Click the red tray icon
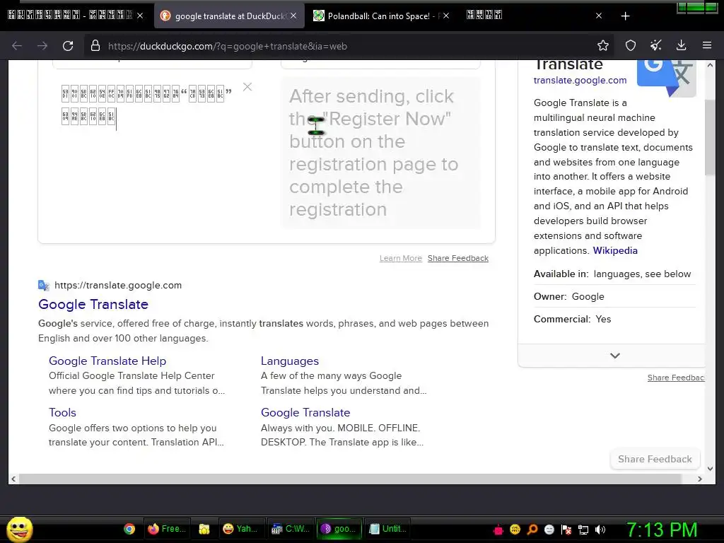This screenshot has width=724, height=543. pyautogui.click(x=498, y=530)
